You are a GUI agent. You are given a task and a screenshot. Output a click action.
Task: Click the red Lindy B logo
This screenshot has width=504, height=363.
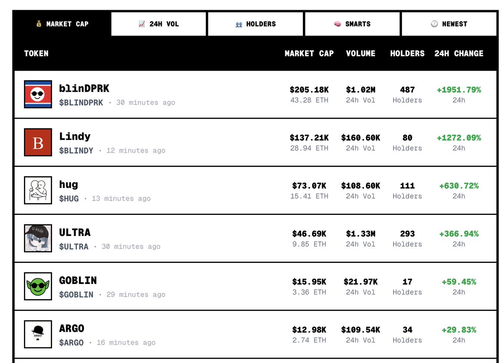(38, 142)
